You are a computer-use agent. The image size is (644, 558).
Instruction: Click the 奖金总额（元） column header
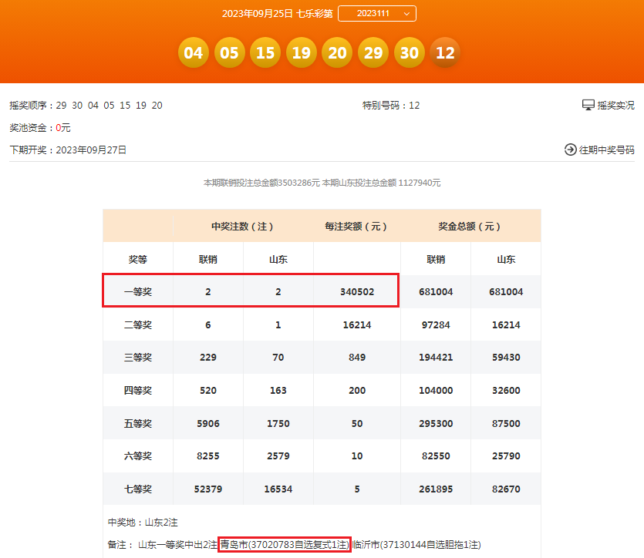(x=470, y=227)
